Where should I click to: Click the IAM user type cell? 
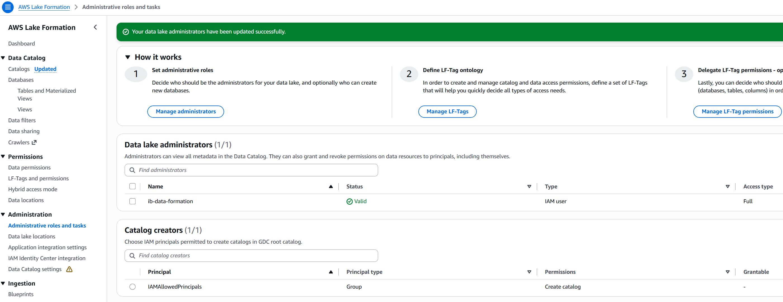pyautogui.click(x=556, y=202)
